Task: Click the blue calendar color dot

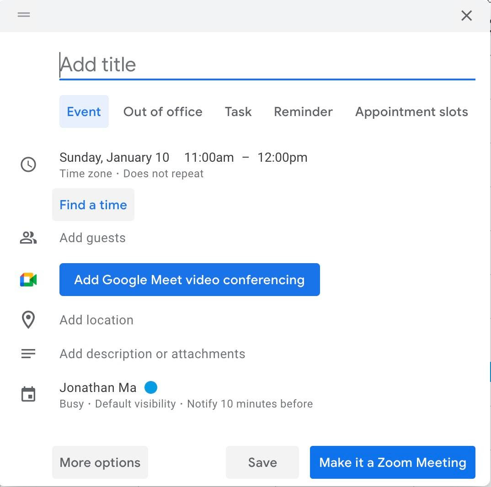Action: (150, 387)
